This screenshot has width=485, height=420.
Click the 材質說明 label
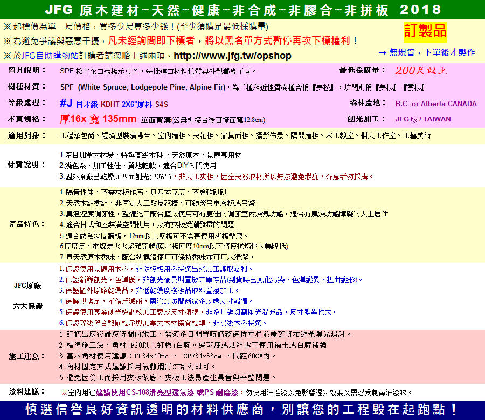[27, 165]
